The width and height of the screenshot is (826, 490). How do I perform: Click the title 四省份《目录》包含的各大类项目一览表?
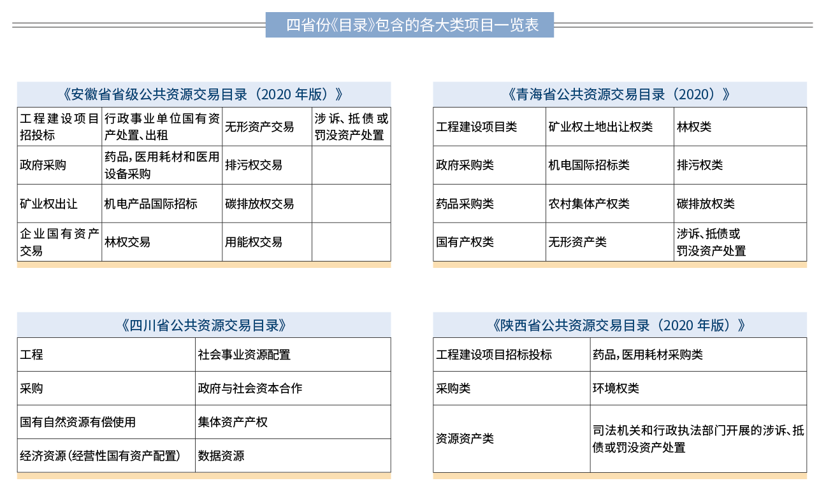410,25
